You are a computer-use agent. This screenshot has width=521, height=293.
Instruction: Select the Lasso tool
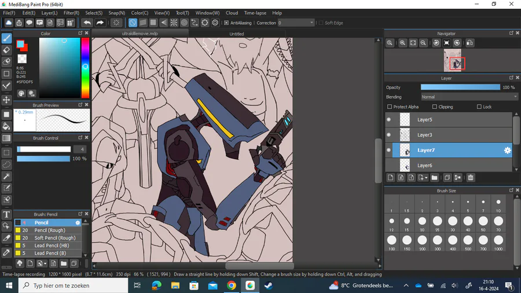tap(6, 164)
